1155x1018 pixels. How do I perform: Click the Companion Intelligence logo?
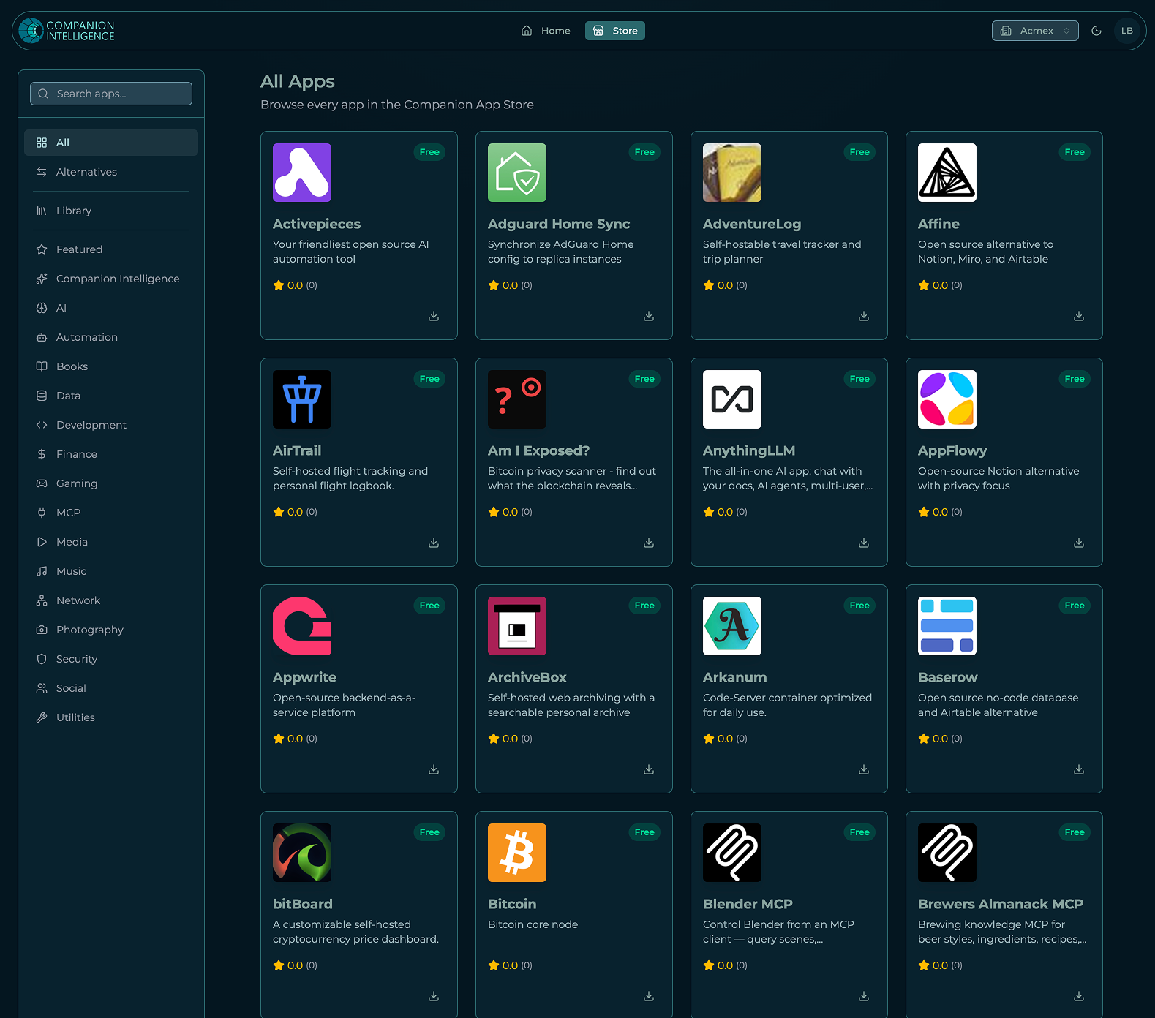point(67,31)
